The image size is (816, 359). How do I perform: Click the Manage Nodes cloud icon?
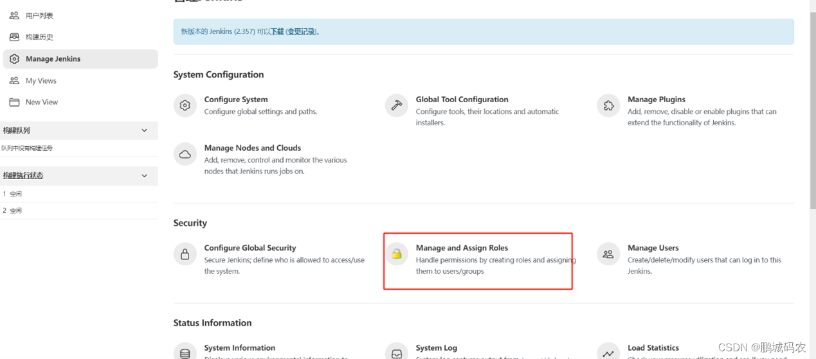click(x=185, y=154)
